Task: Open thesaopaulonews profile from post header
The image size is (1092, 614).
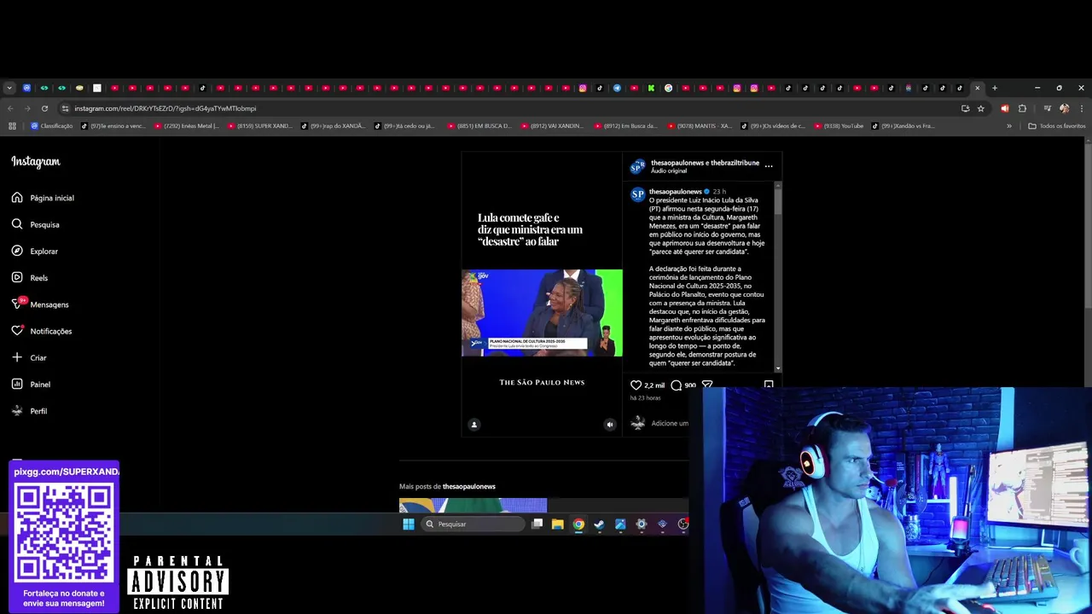Action: pyautogui.click(x=676, y=163)
